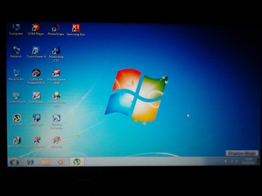Select the Recycle Bin icon
This screenshot has width=262, height=196.
click(x=16, y=75)
